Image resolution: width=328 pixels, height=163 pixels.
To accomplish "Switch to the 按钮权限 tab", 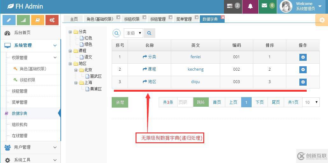I will click(132, 19).
